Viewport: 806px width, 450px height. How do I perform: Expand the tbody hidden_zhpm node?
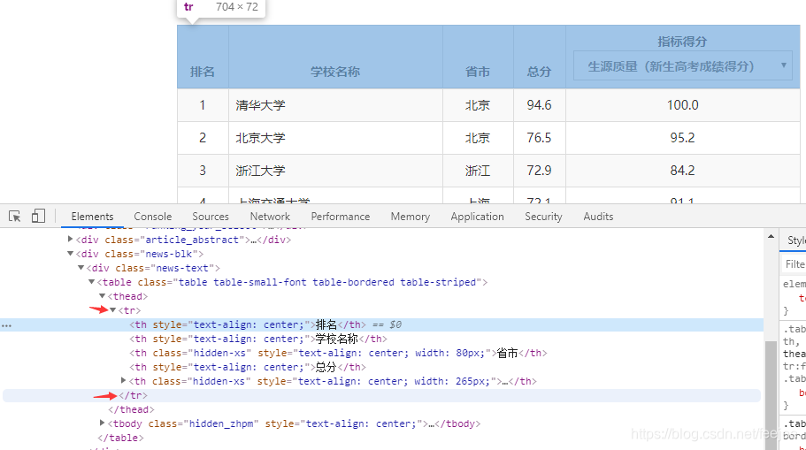tap(103, 423)
